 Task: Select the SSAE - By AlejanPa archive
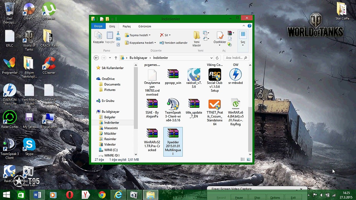(152, 108)
